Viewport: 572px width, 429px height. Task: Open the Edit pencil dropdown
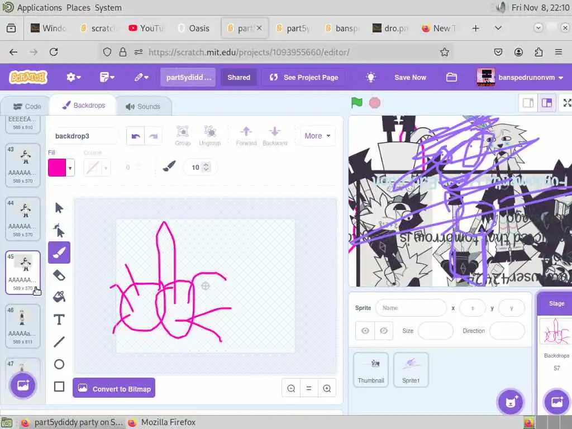141,77
